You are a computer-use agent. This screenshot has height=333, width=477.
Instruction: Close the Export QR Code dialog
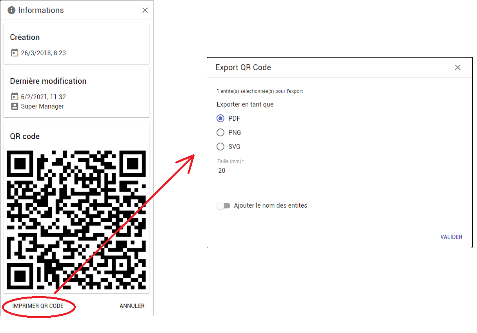[x=457, y=67]
